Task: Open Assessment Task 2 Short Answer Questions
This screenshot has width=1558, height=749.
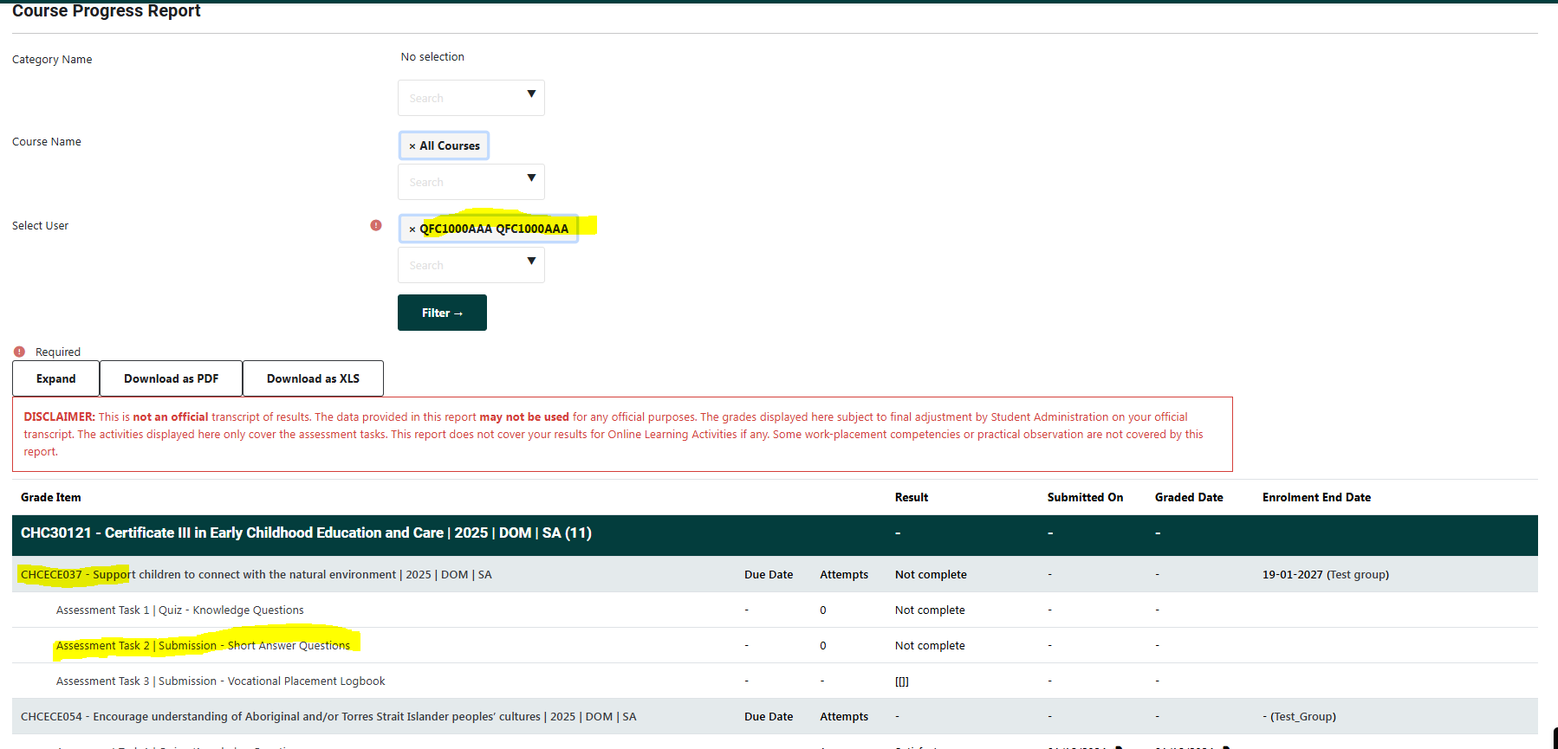Action: pyautogui.click(x=203, y=646)
